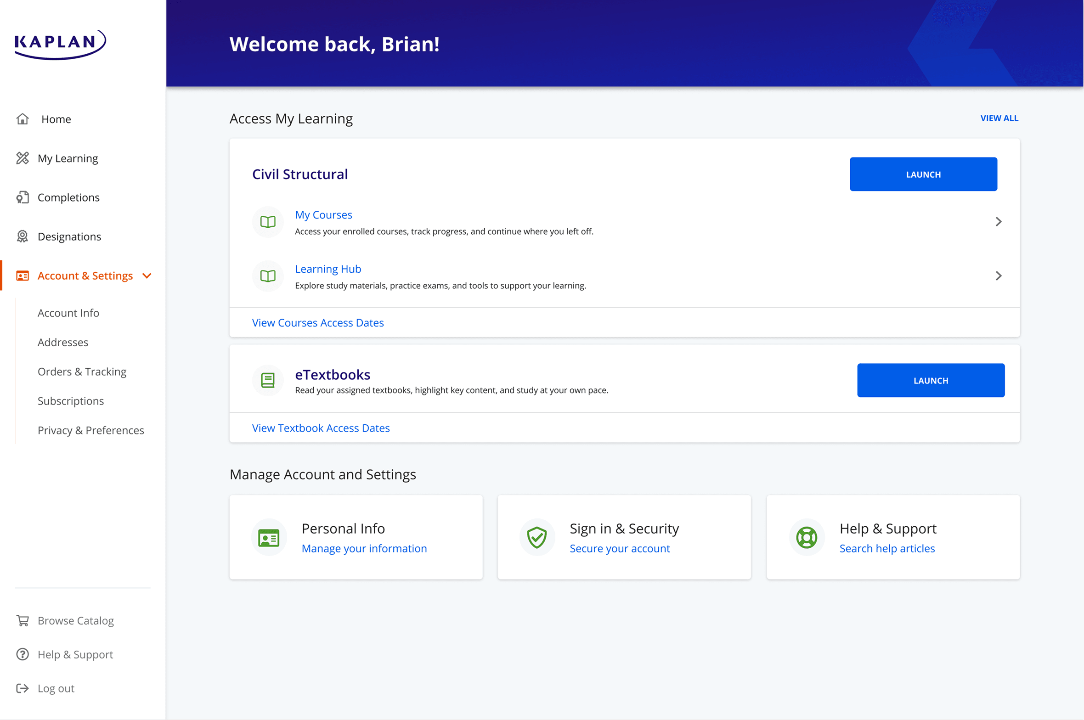Select Log out in sidebar
This screenshot has width=1084, height=720.
[x=56, y=688]
